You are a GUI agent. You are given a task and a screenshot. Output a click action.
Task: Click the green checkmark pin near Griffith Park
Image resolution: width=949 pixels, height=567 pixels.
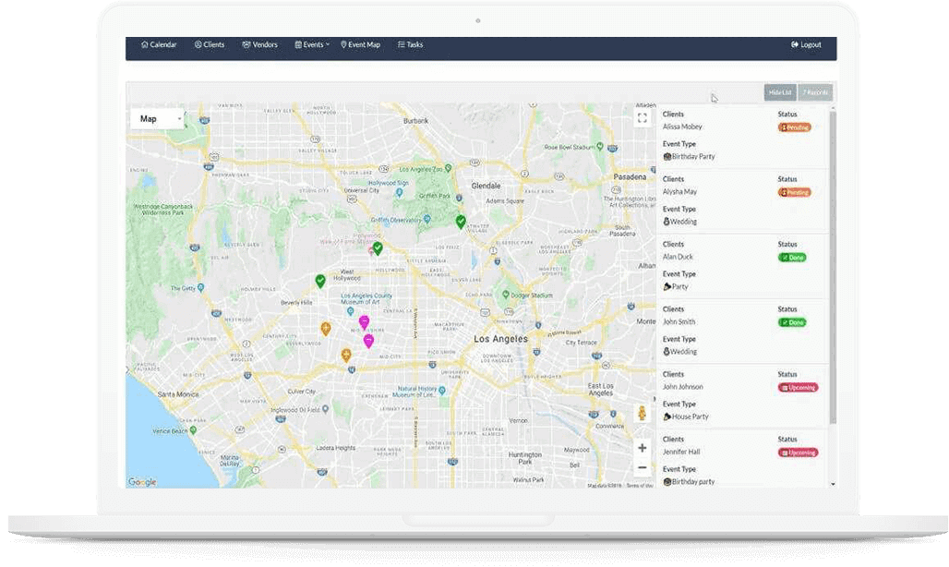(461, 222)
